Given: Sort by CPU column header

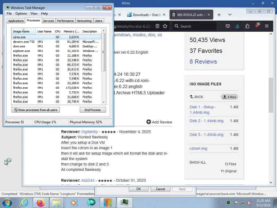Looking at the screenshot, I should coord(58,31).
